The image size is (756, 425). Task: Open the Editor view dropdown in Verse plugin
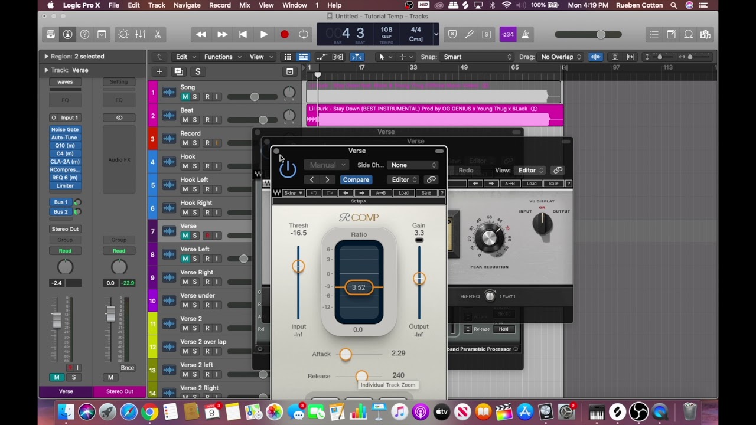(x=404, y=179)
